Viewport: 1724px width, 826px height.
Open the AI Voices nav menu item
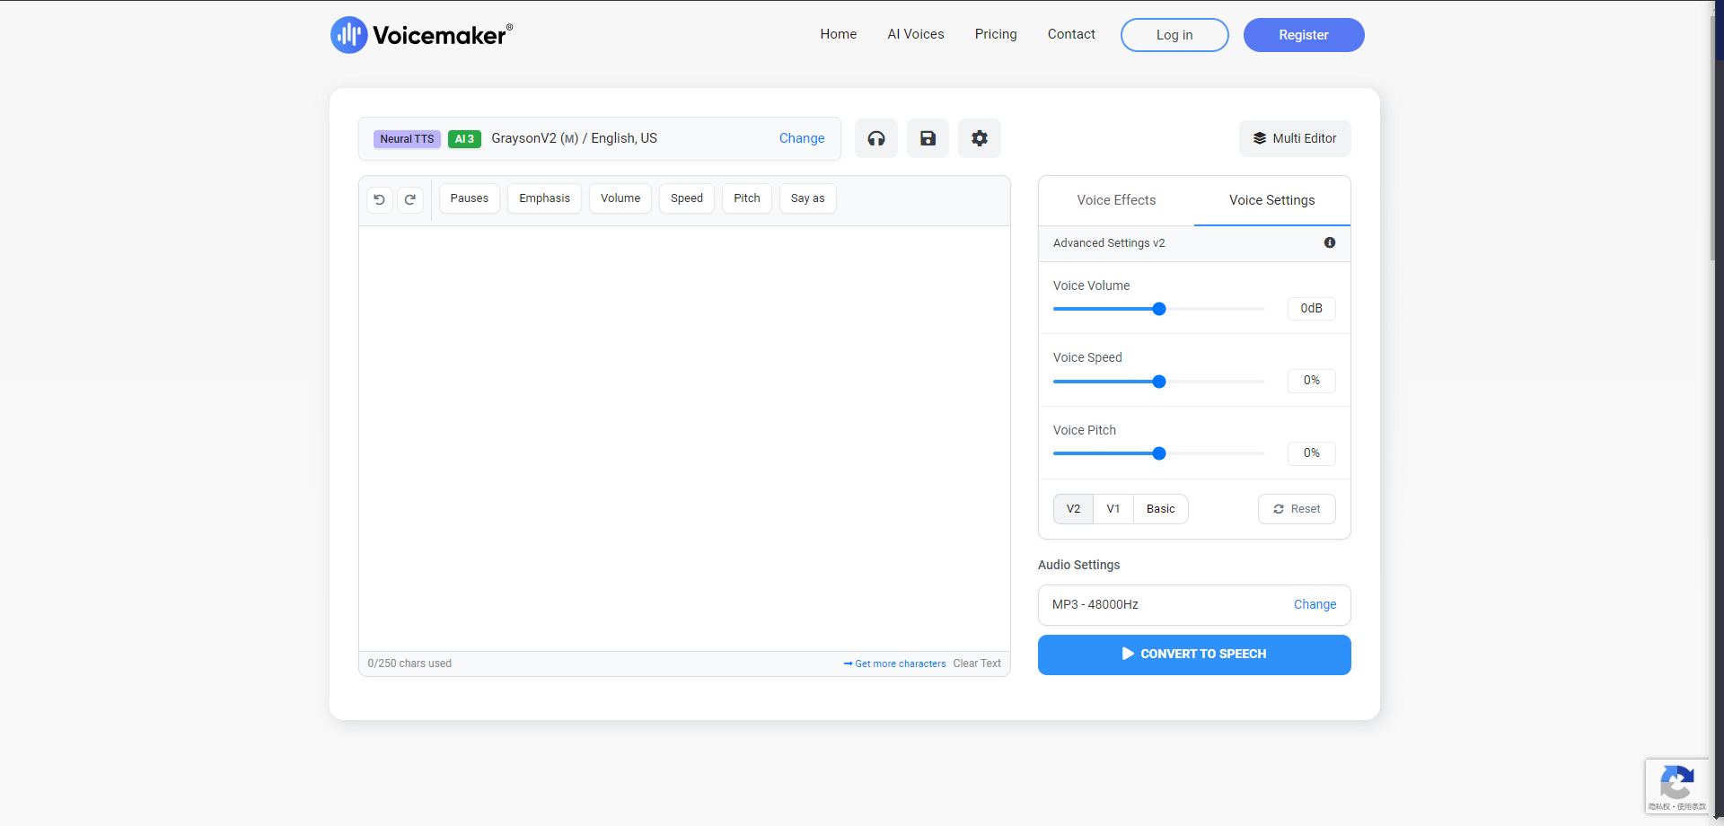pos(915,34)
